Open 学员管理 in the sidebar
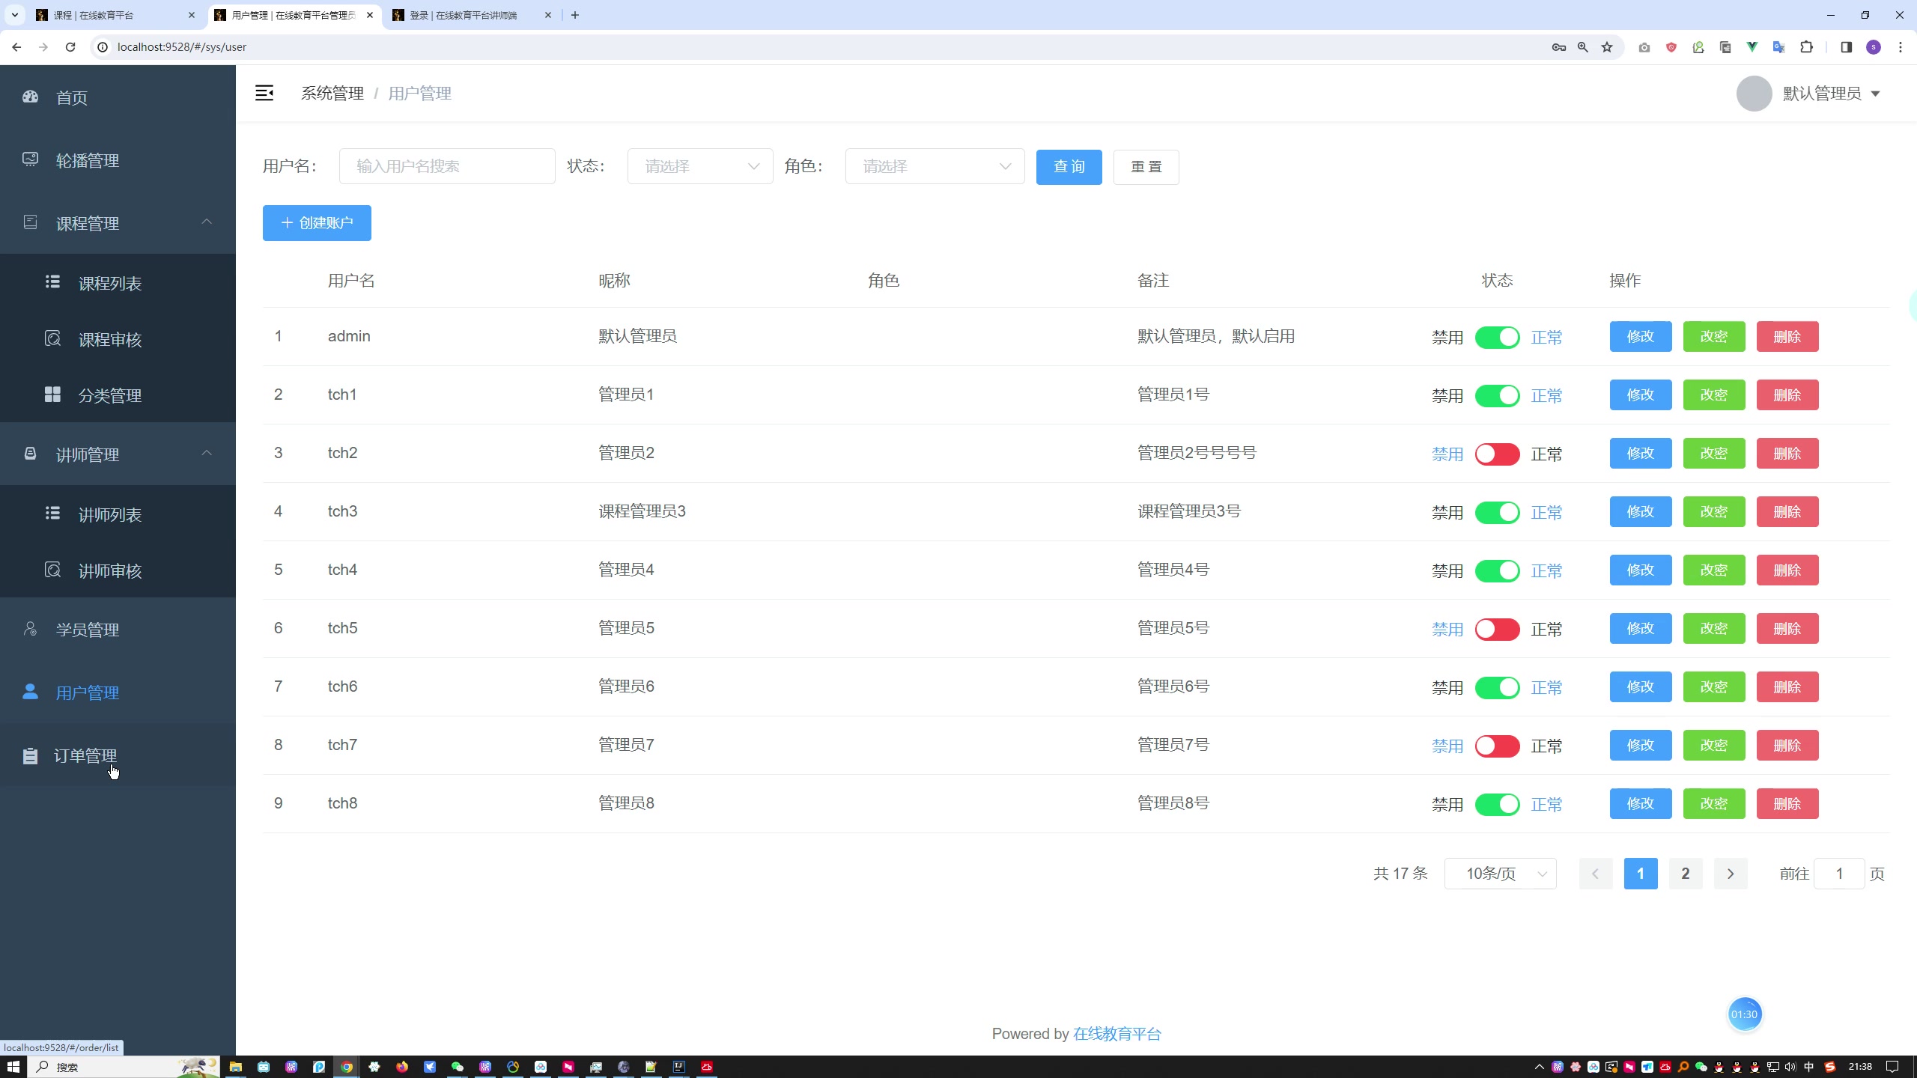Image resolution: width=1917 pixels, height=1078 pixels. (x=118, y=630)
